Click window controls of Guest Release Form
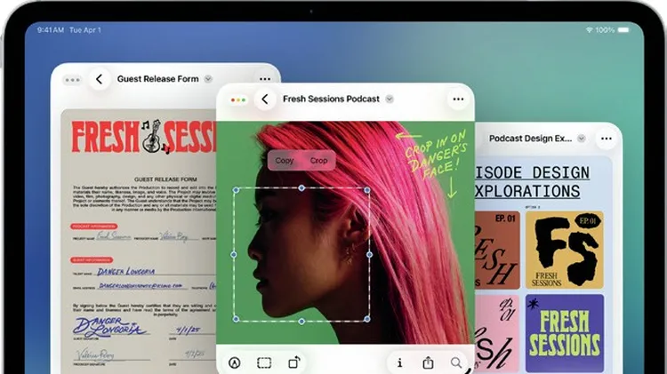Viewport: 667px width, 374px height. [x=72, y=80]
